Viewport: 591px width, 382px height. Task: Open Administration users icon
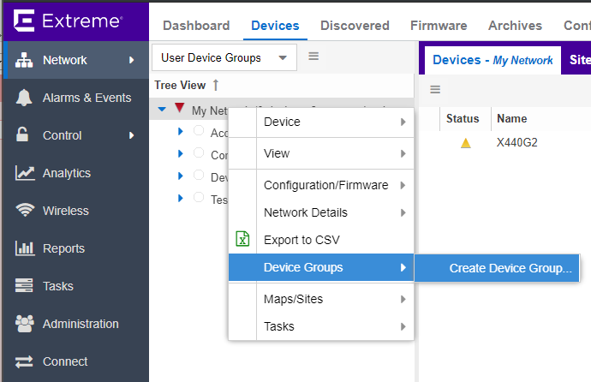(x=25, y=324)
